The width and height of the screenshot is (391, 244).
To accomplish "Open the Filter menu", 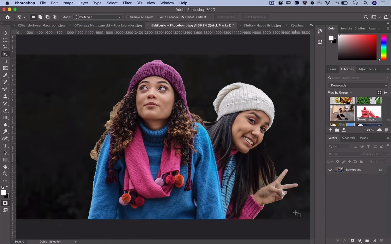I will pyautogui.click(x=127, y=3).
